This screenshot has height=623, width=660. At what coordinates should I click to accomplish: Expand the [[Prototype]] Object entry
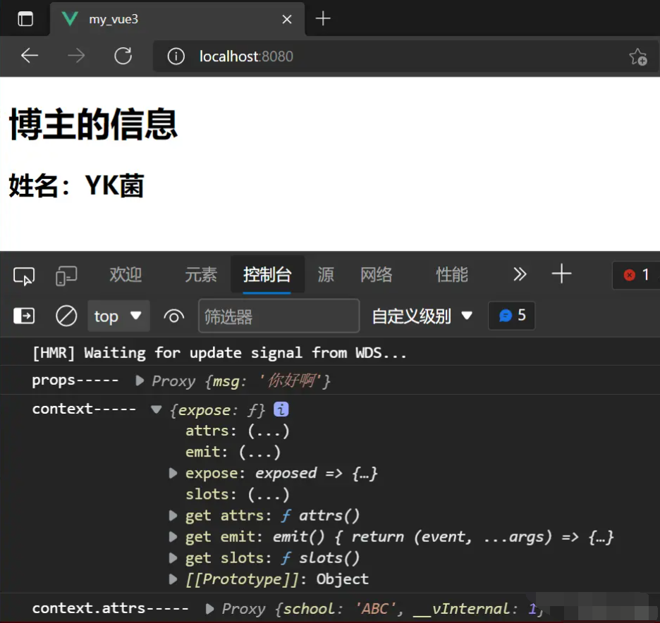click(x=173, y=579)
